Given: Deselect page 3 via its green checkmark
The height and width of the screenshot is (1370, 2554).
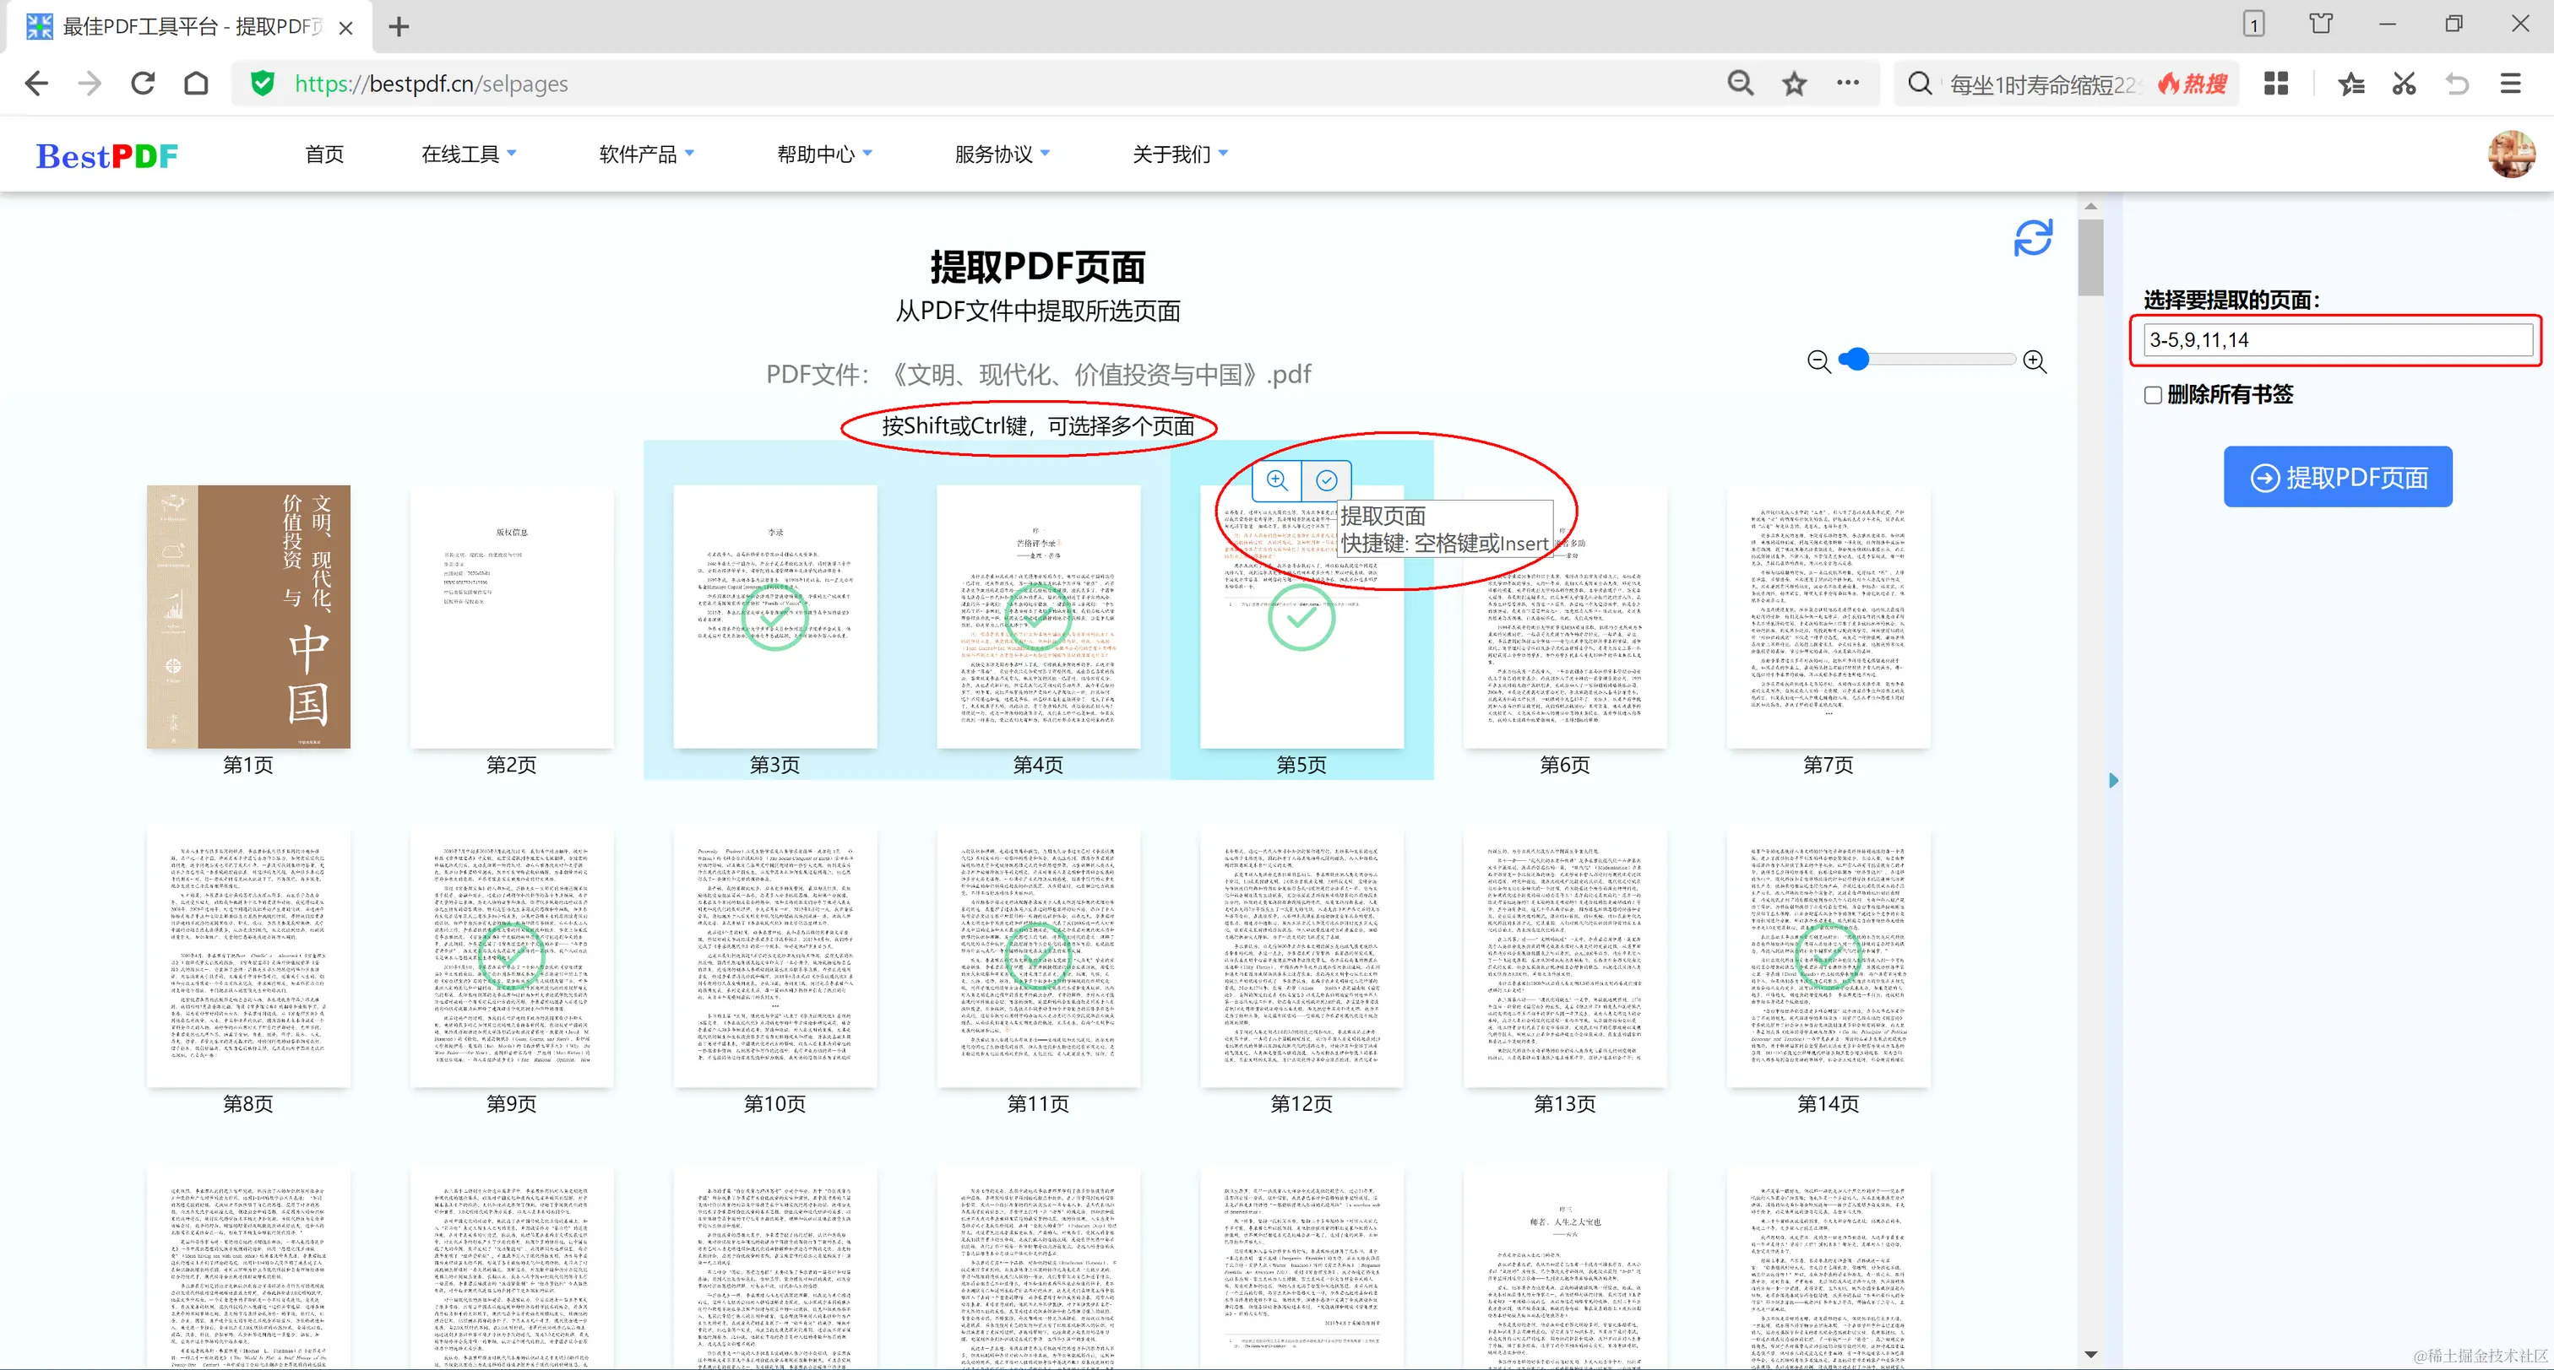Looking at the screenshot, I should tap(774, 617).
